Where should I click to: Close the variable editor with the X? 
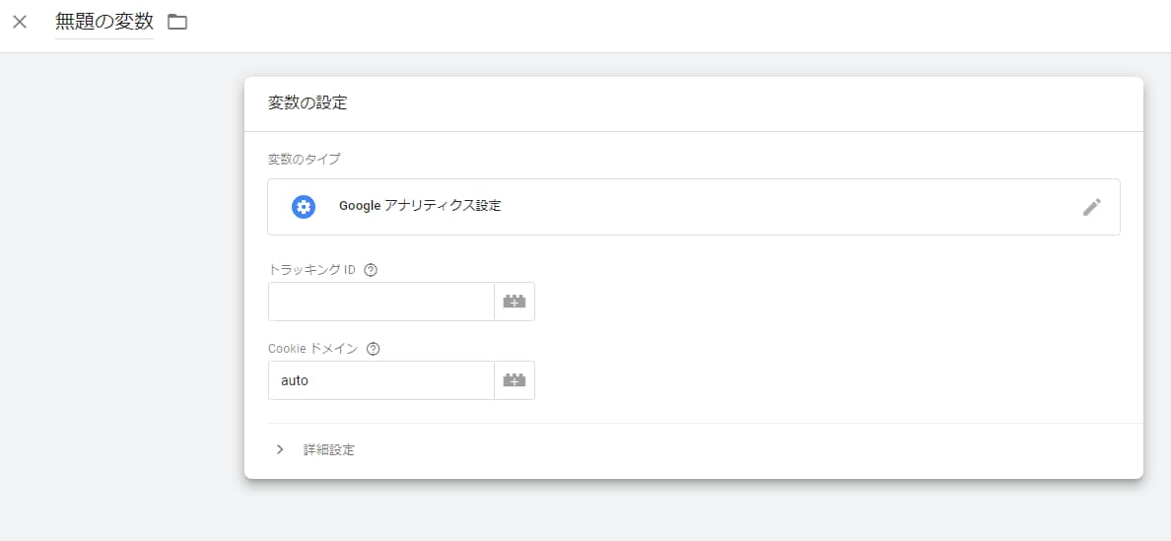20,22
